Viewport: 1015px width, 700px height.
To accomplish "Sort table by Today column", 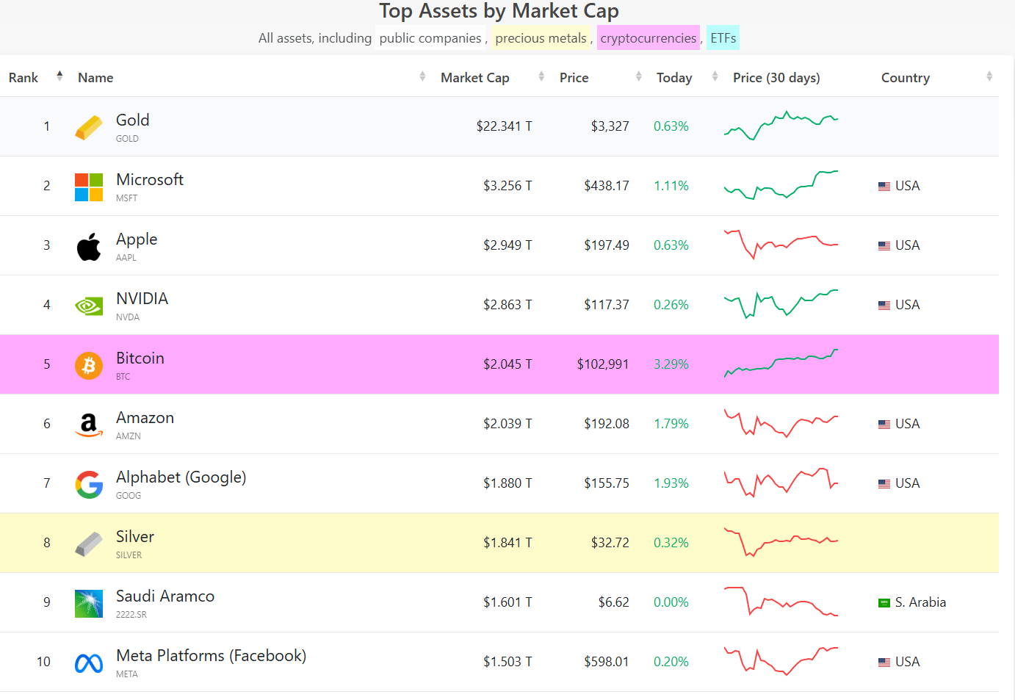I will click(x=674, y=78).
